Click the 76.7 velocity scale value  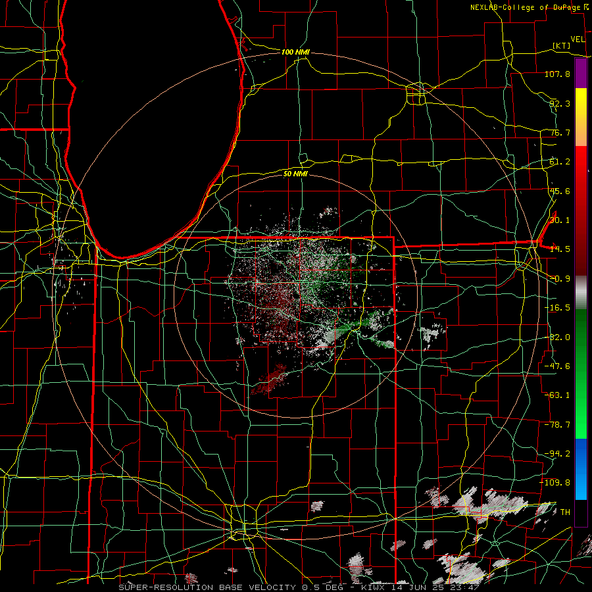point(560,132)
